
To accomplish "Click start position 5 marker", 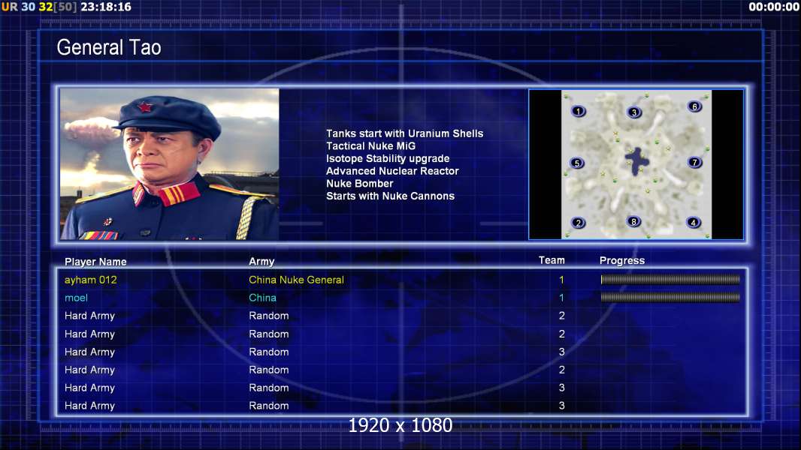I will (x=577, y=163).
